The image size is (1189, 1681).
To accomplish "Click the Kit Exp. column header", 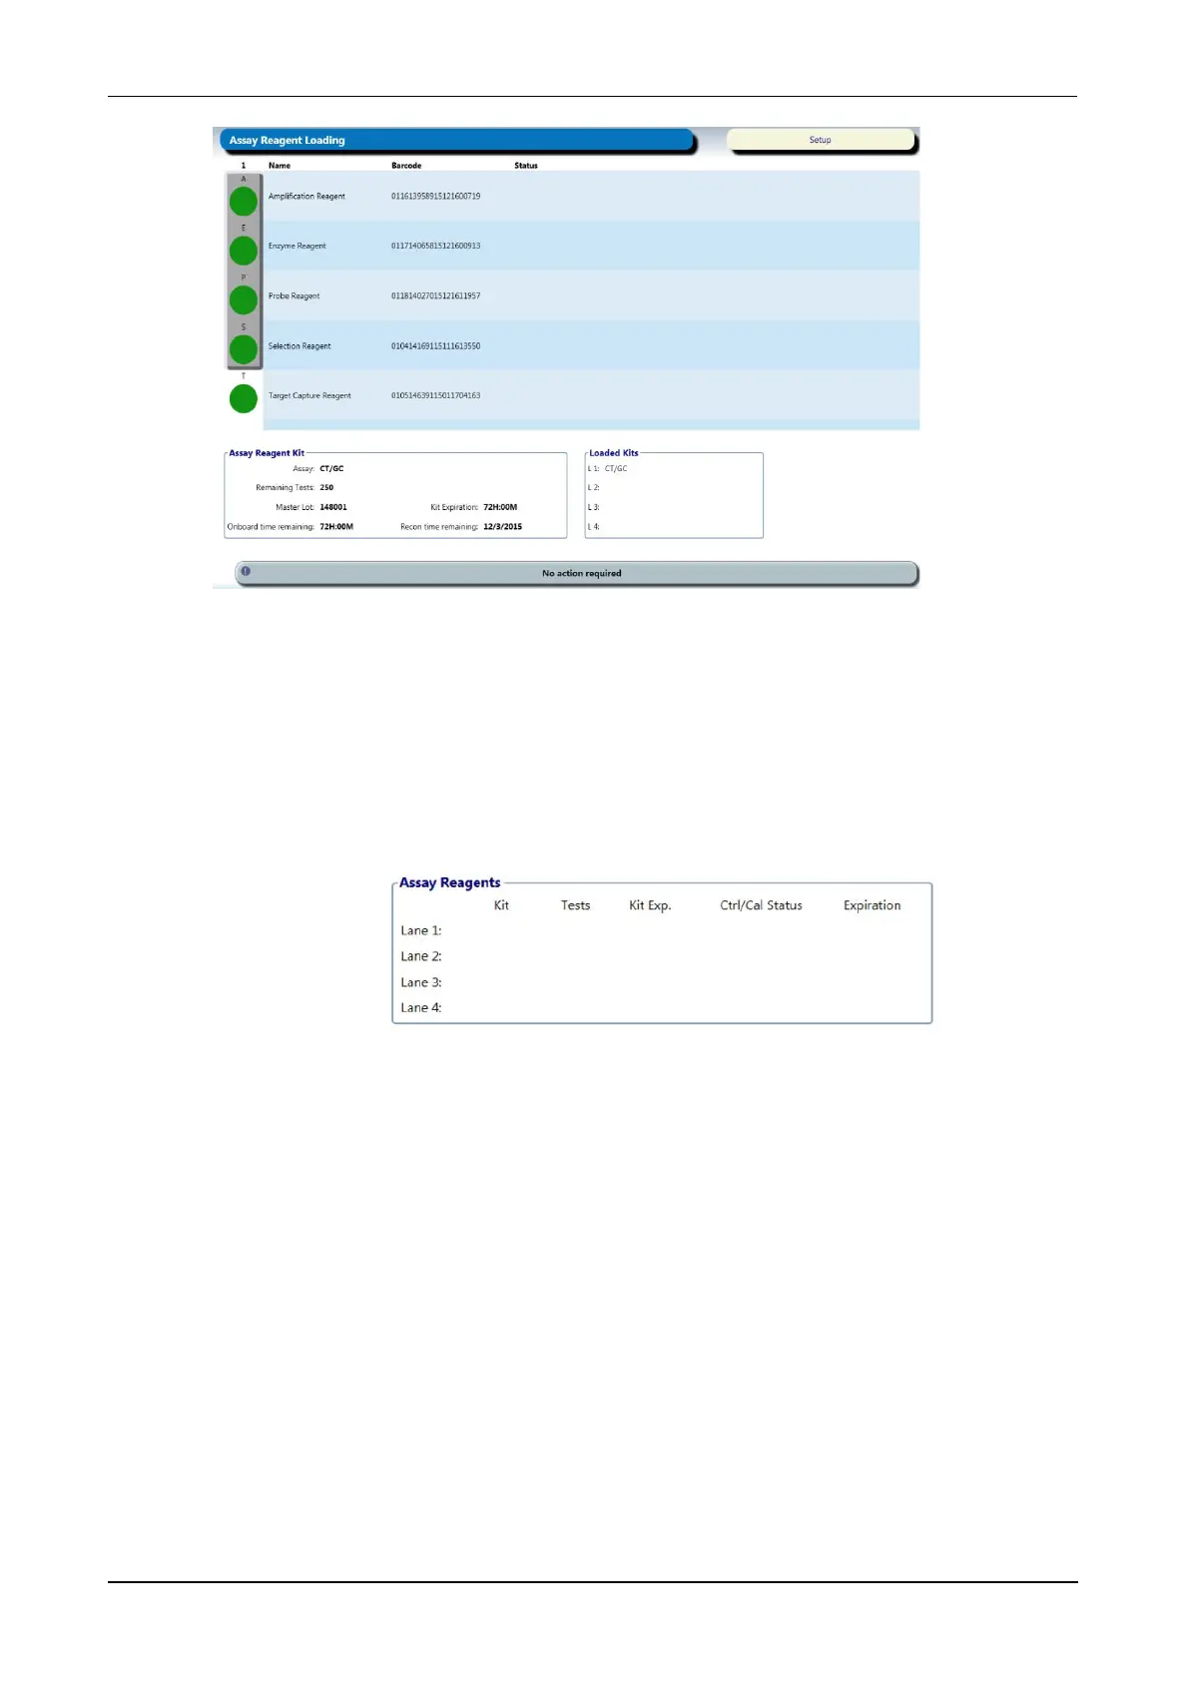I will 650,906.
